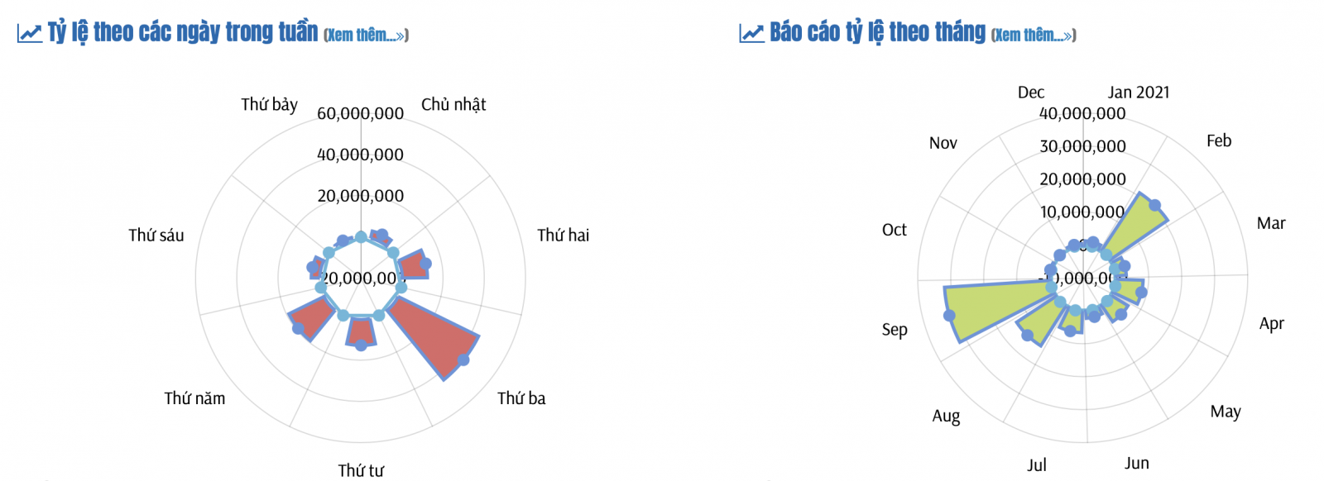Select the Feb data point on monthly chart
Screen dimensions: 1324x481
[1155, 205]
